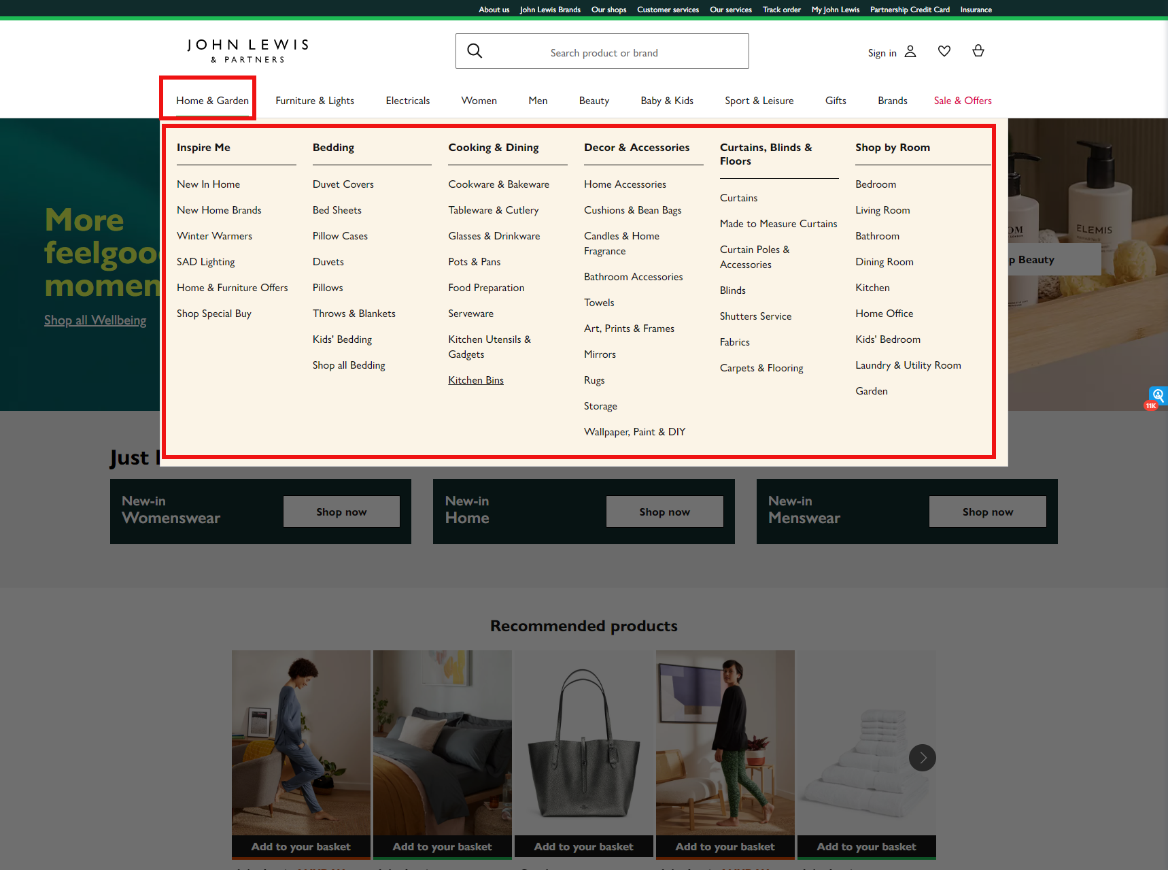Viewport: 1168px width, 870px height.
Task: Open the Furniture & Lights menu
Action: click(315, 100)
